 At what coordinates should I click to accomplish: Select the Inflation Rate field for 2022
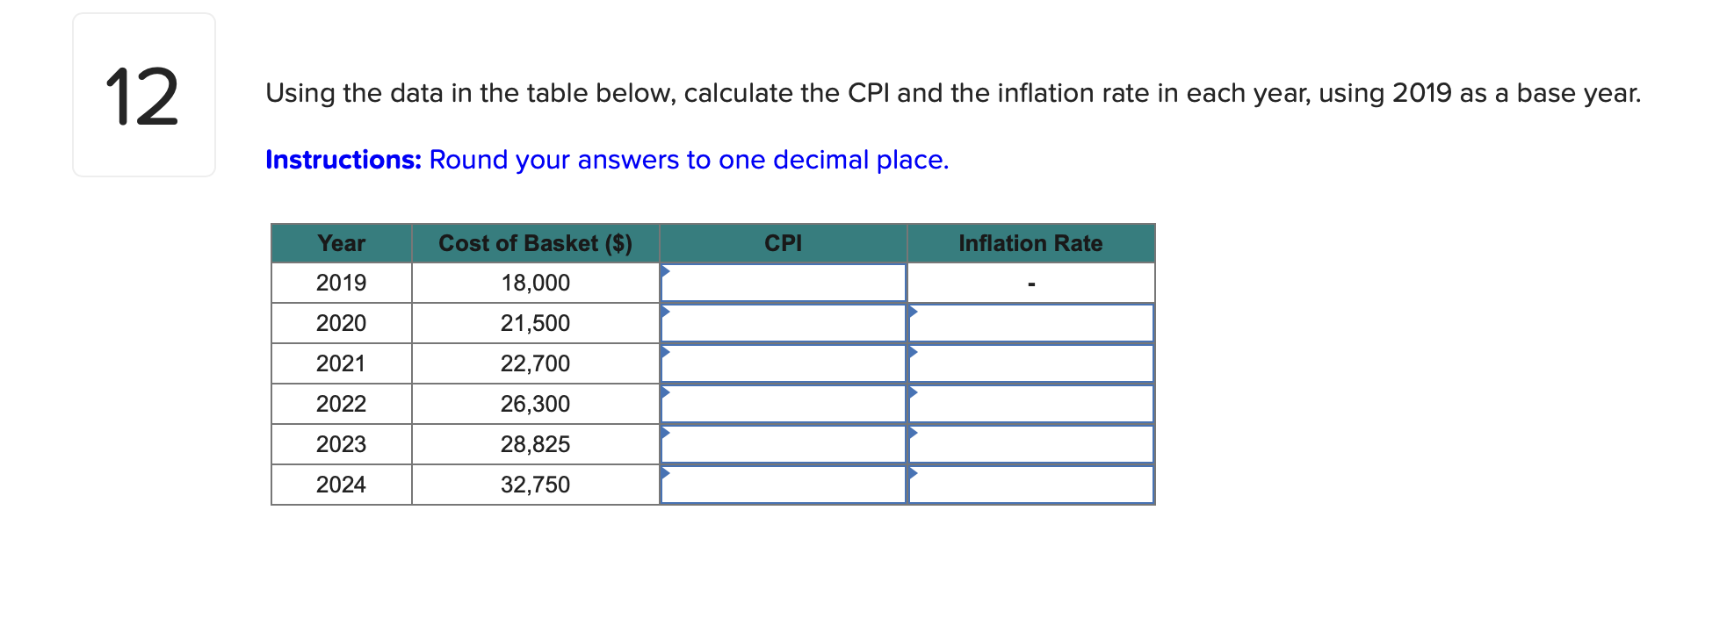(x=1031, y=404)
